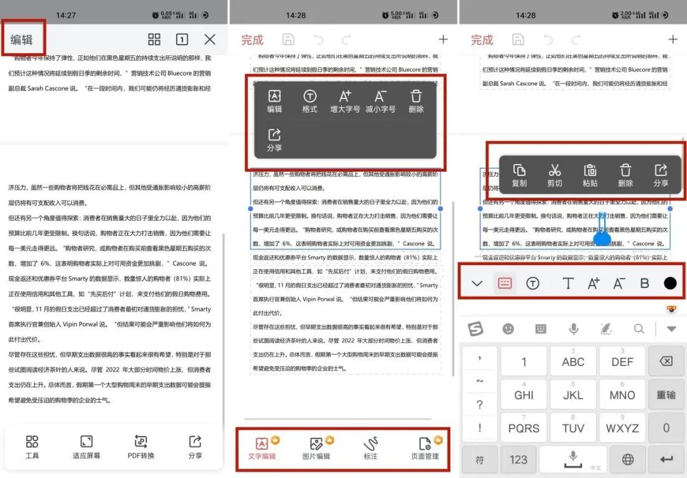Viewport: 687px width, 478px height.
Task: Open PDF转换 conversion tool
Action: pyautogui.click(x=141, y=447)
